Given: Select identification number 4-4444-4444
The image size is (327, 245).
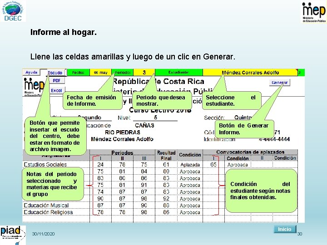Looking at the screenshot, I should (274, 139).
